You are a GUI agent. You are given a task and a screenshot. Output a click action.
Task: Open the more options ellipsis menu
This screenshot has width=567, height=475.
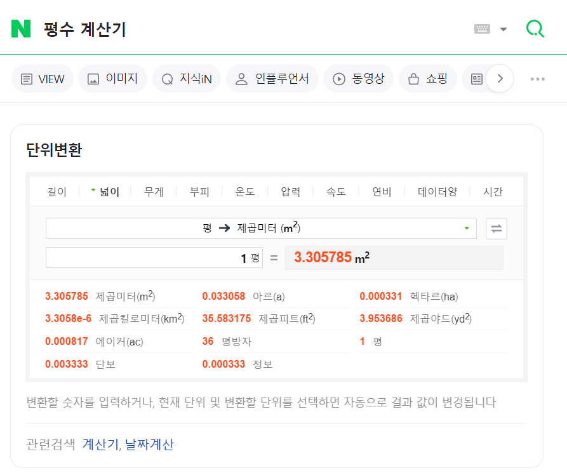[x=538, y=78]
